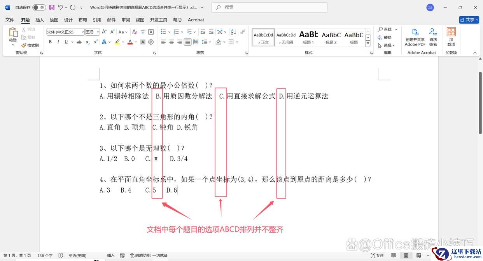Click the 替换 (Replace) button
The height and width of the screenshot is (261, 483).
385,37
